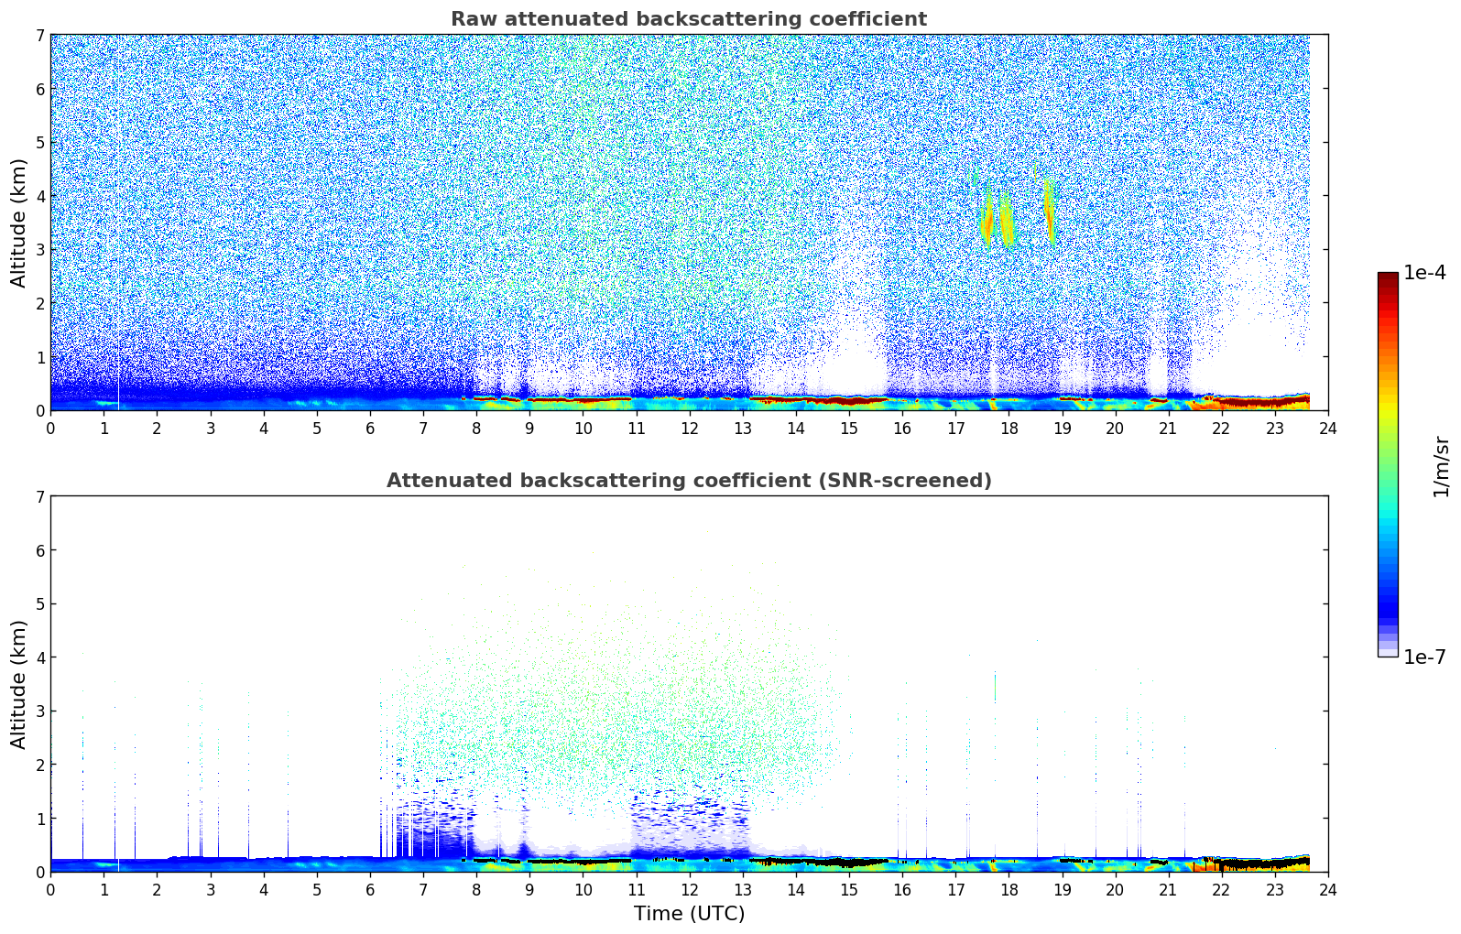The height and width of the screenshot is (934, 1461).
Task: Select the colorbar unit label '1/m/sr'
Action: pyautogui.click(x=1441, y=466)
